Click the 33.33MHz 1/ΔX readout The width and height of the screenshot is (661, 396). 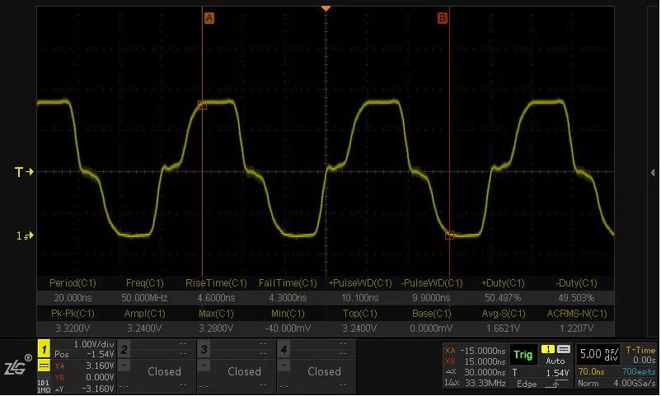[475, 384]
